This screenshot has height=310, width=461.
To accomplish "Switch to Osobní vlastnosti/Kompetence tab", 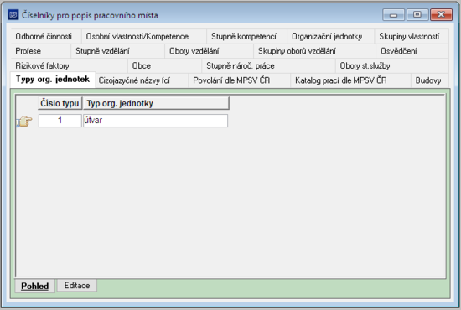I will [137, 36].
